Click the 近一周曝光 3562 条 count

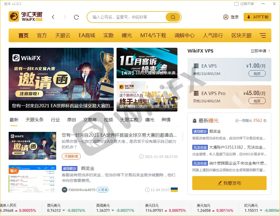(251, 120)
